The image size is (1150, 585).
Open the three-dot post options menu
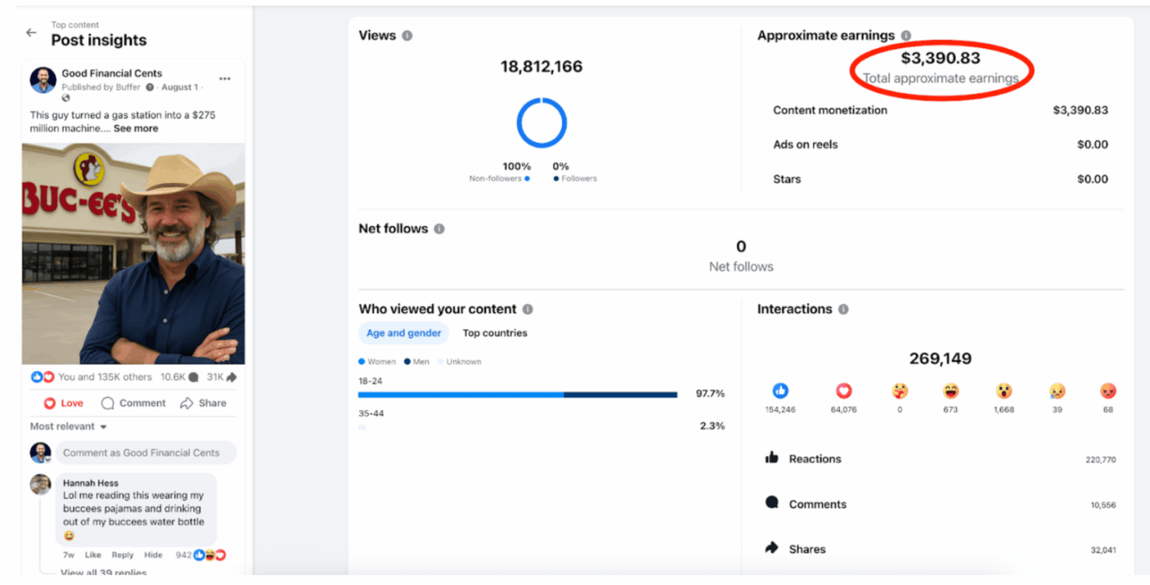[225, 78]
